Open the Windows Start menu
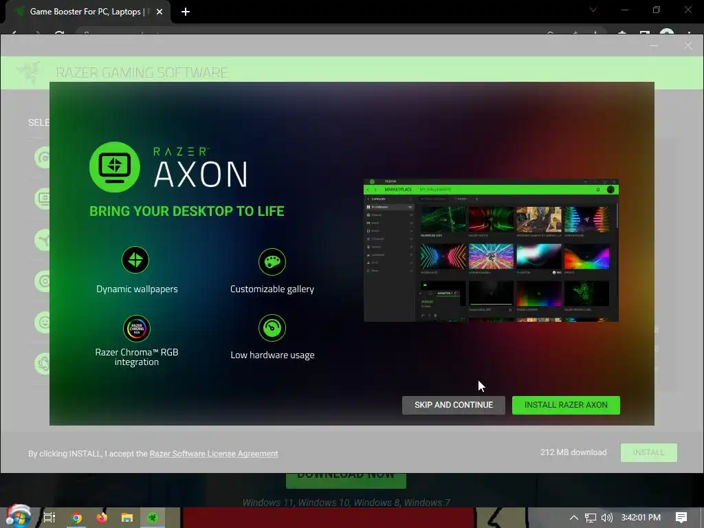This screenshot has width=704, height=528. coord(17,517)
